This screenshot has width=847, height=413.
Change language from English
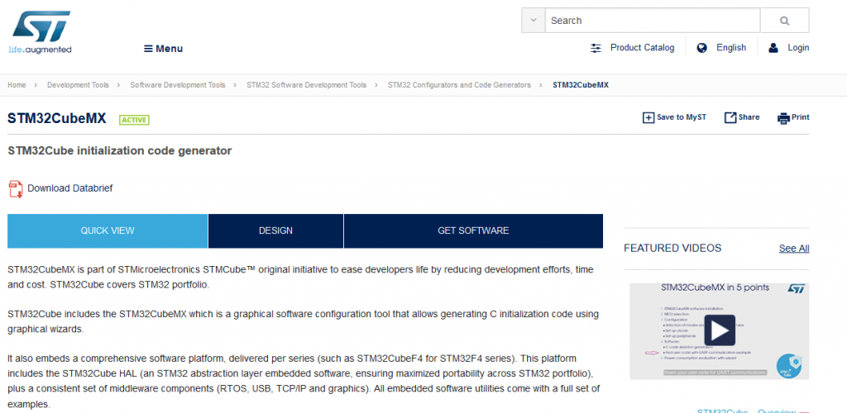(x=731, y=47)
